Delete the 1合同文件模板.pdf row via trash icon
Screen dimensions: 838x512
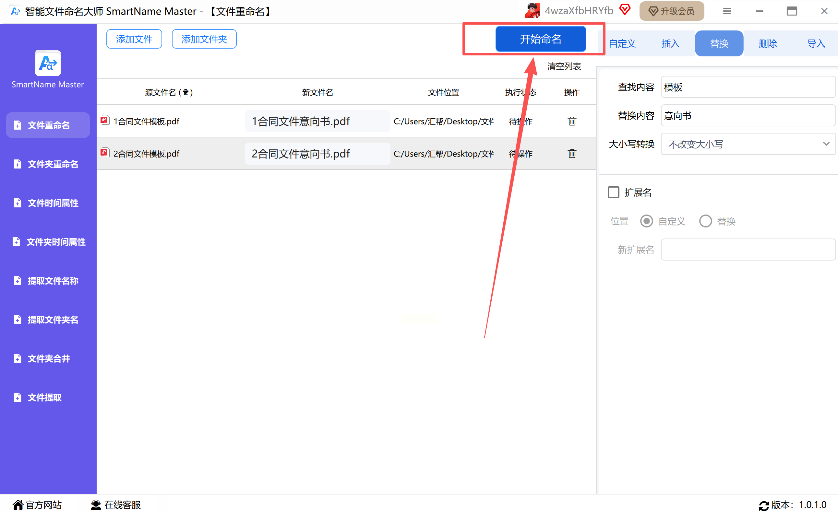point(572,121)
